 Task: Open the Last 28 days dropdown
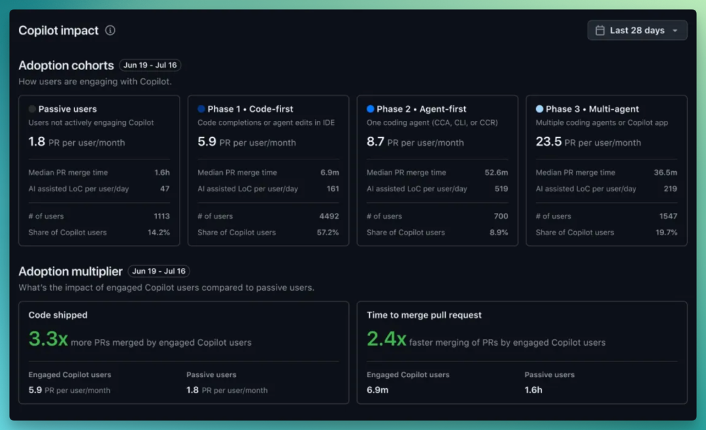click(637, 30)
